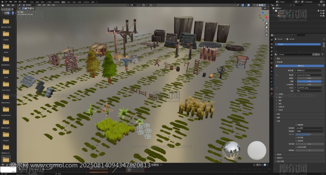326x175 pixels.
Task: Toggle second checkbox below the blue clip slider
Action: (296, 141)
